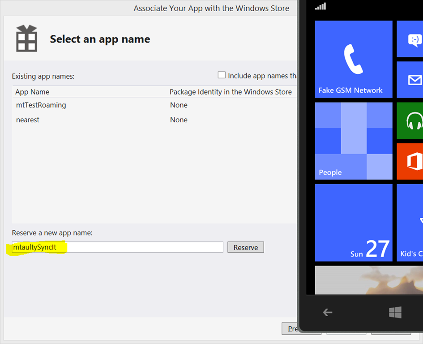Click the signal strength indicator on phone

(321, 6)
